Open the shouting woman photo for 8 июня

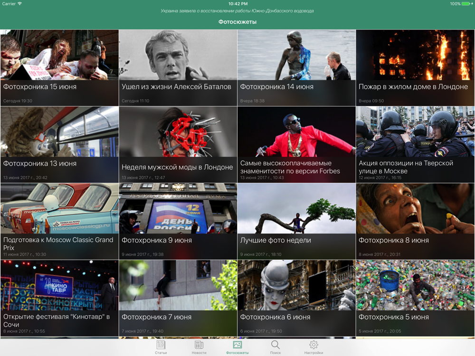point(415,208)
